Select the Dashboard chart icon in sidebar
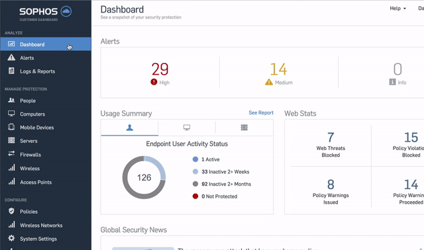 11,44
